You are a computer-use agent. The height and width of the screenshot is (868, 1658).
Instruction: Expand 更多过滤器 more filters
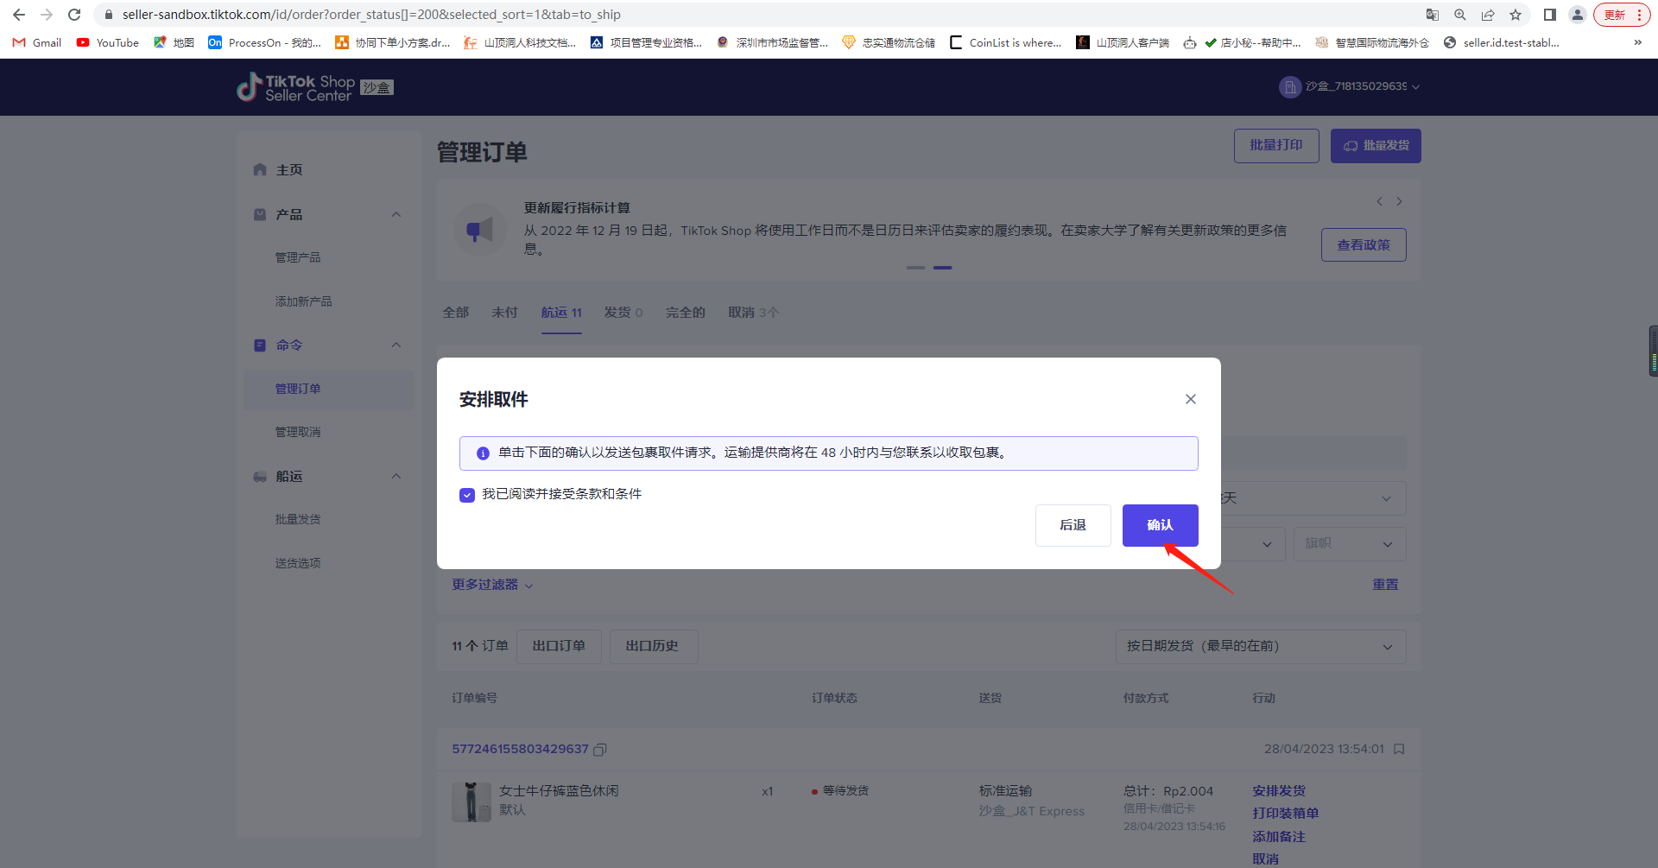(x=492, y=585)
